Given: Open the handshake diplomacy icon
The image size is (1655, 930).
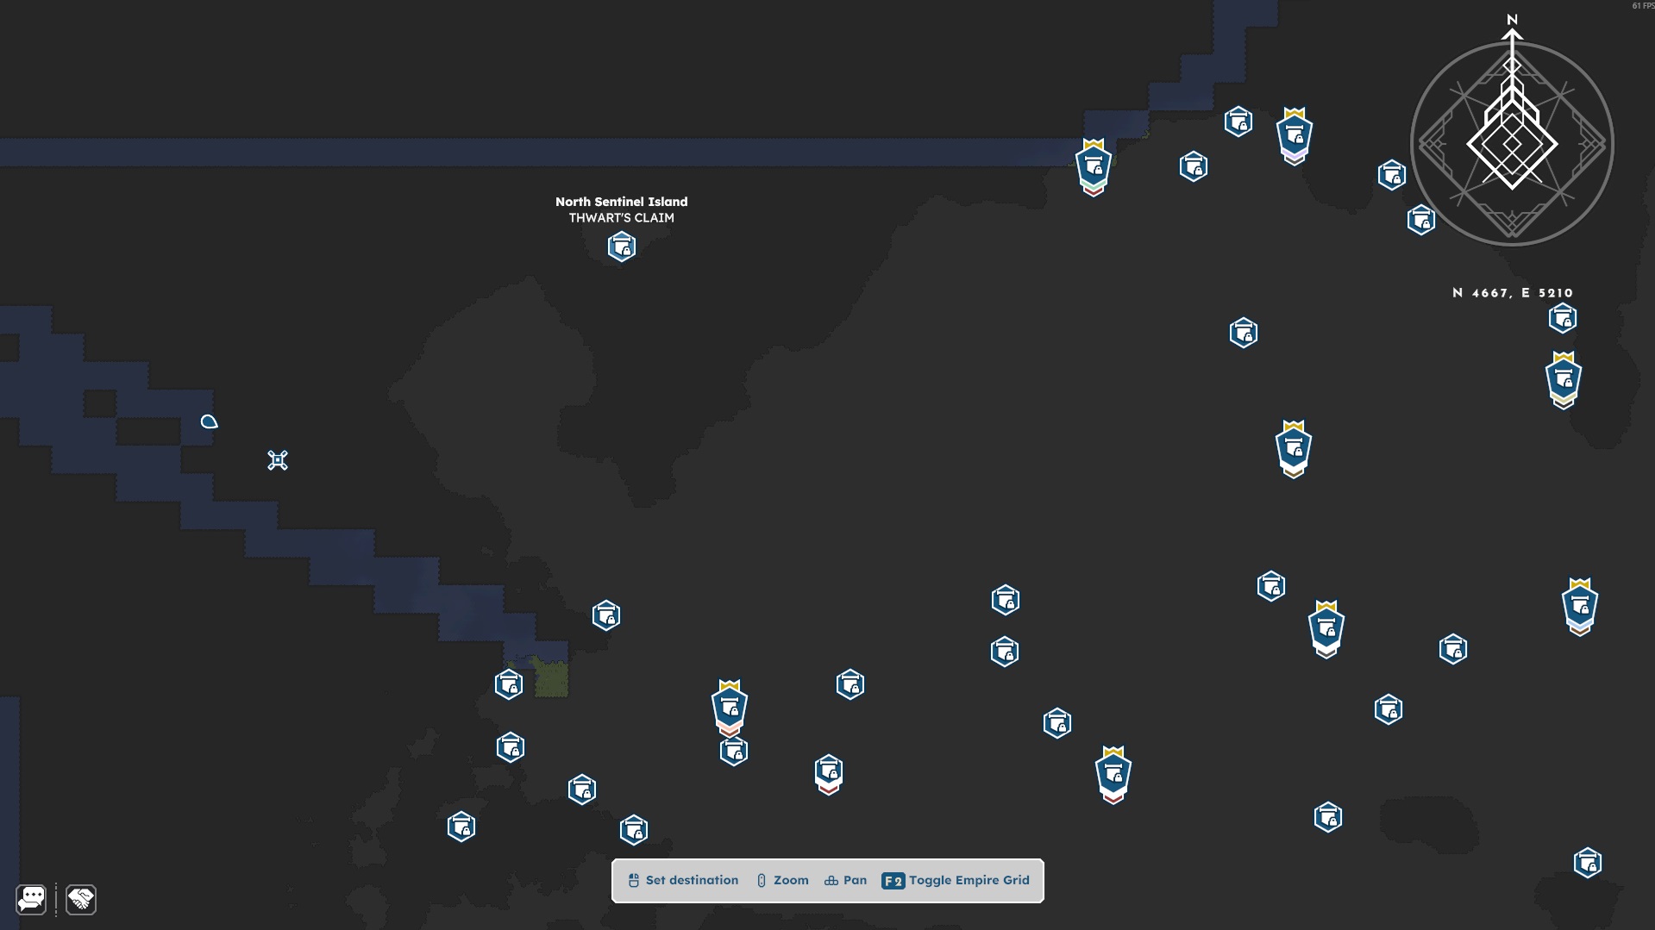Looking at the screenshot, I should pyautogui.click(x=81, y=899).
